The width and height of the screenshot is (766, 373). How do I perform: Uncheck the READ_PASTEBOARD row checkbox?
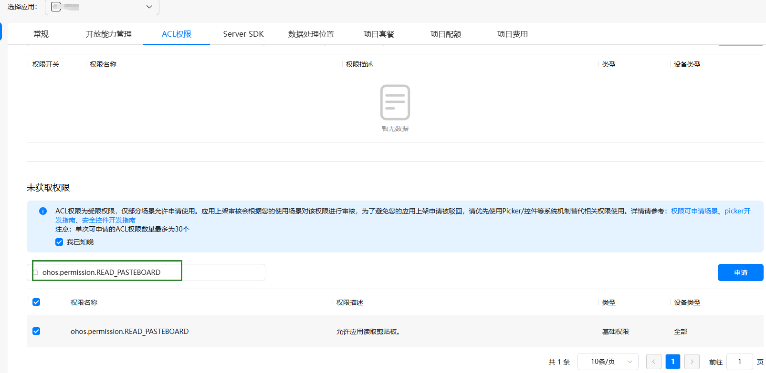pos(36,331)
